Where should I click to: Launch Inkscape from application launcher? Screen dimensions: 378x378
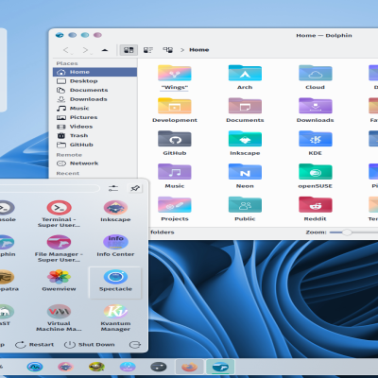coord(115,211)
